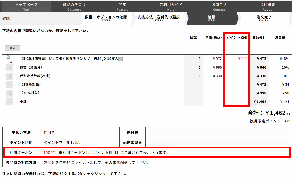Viewport: 292px width, 178px height.
Task: Click the ポイントを利用しない value
Action: pos(63,142)
